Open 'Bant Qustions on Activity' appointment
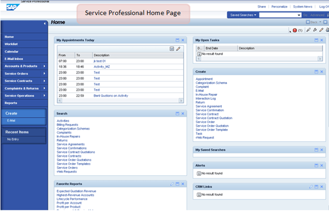 coord(111,95)
